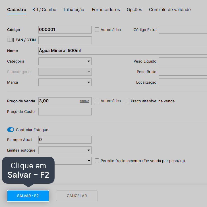
Task: Click the EAN / GTIN barcode icon
Action: [10, 40]
